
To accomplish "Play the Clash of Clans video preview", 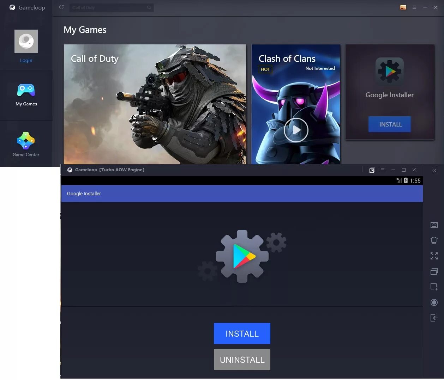I will coord(296,130).
